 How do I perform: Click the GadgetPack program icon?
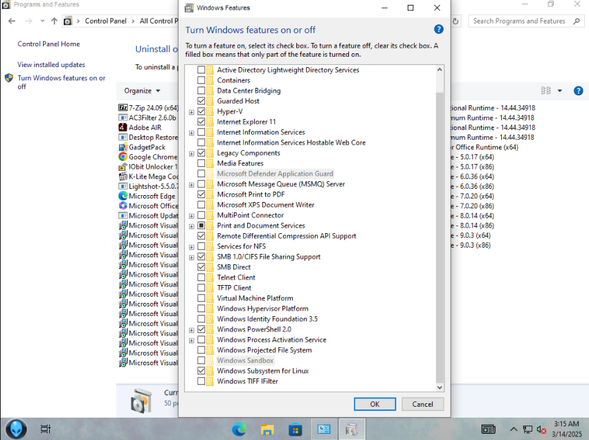coord(123,147)
